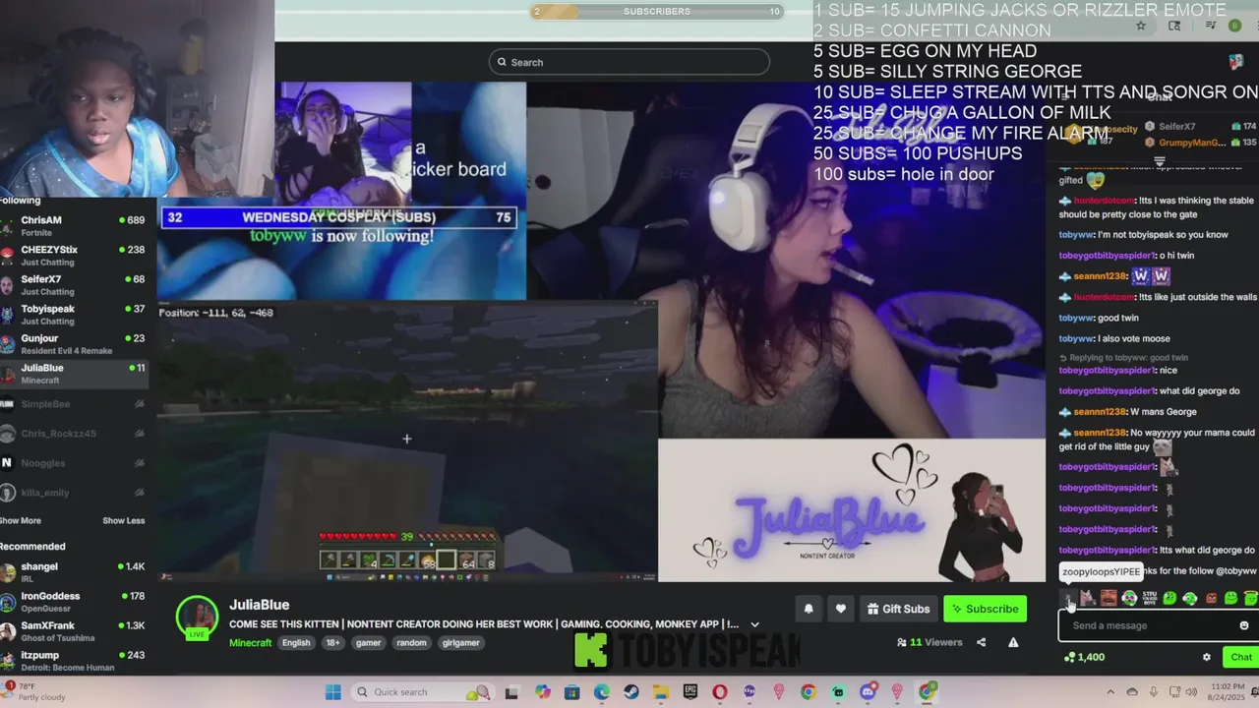Open Microsoft Store from taskbar
Image resolution: width=1259 pixels, height=708 pixels.
(571, 692)
